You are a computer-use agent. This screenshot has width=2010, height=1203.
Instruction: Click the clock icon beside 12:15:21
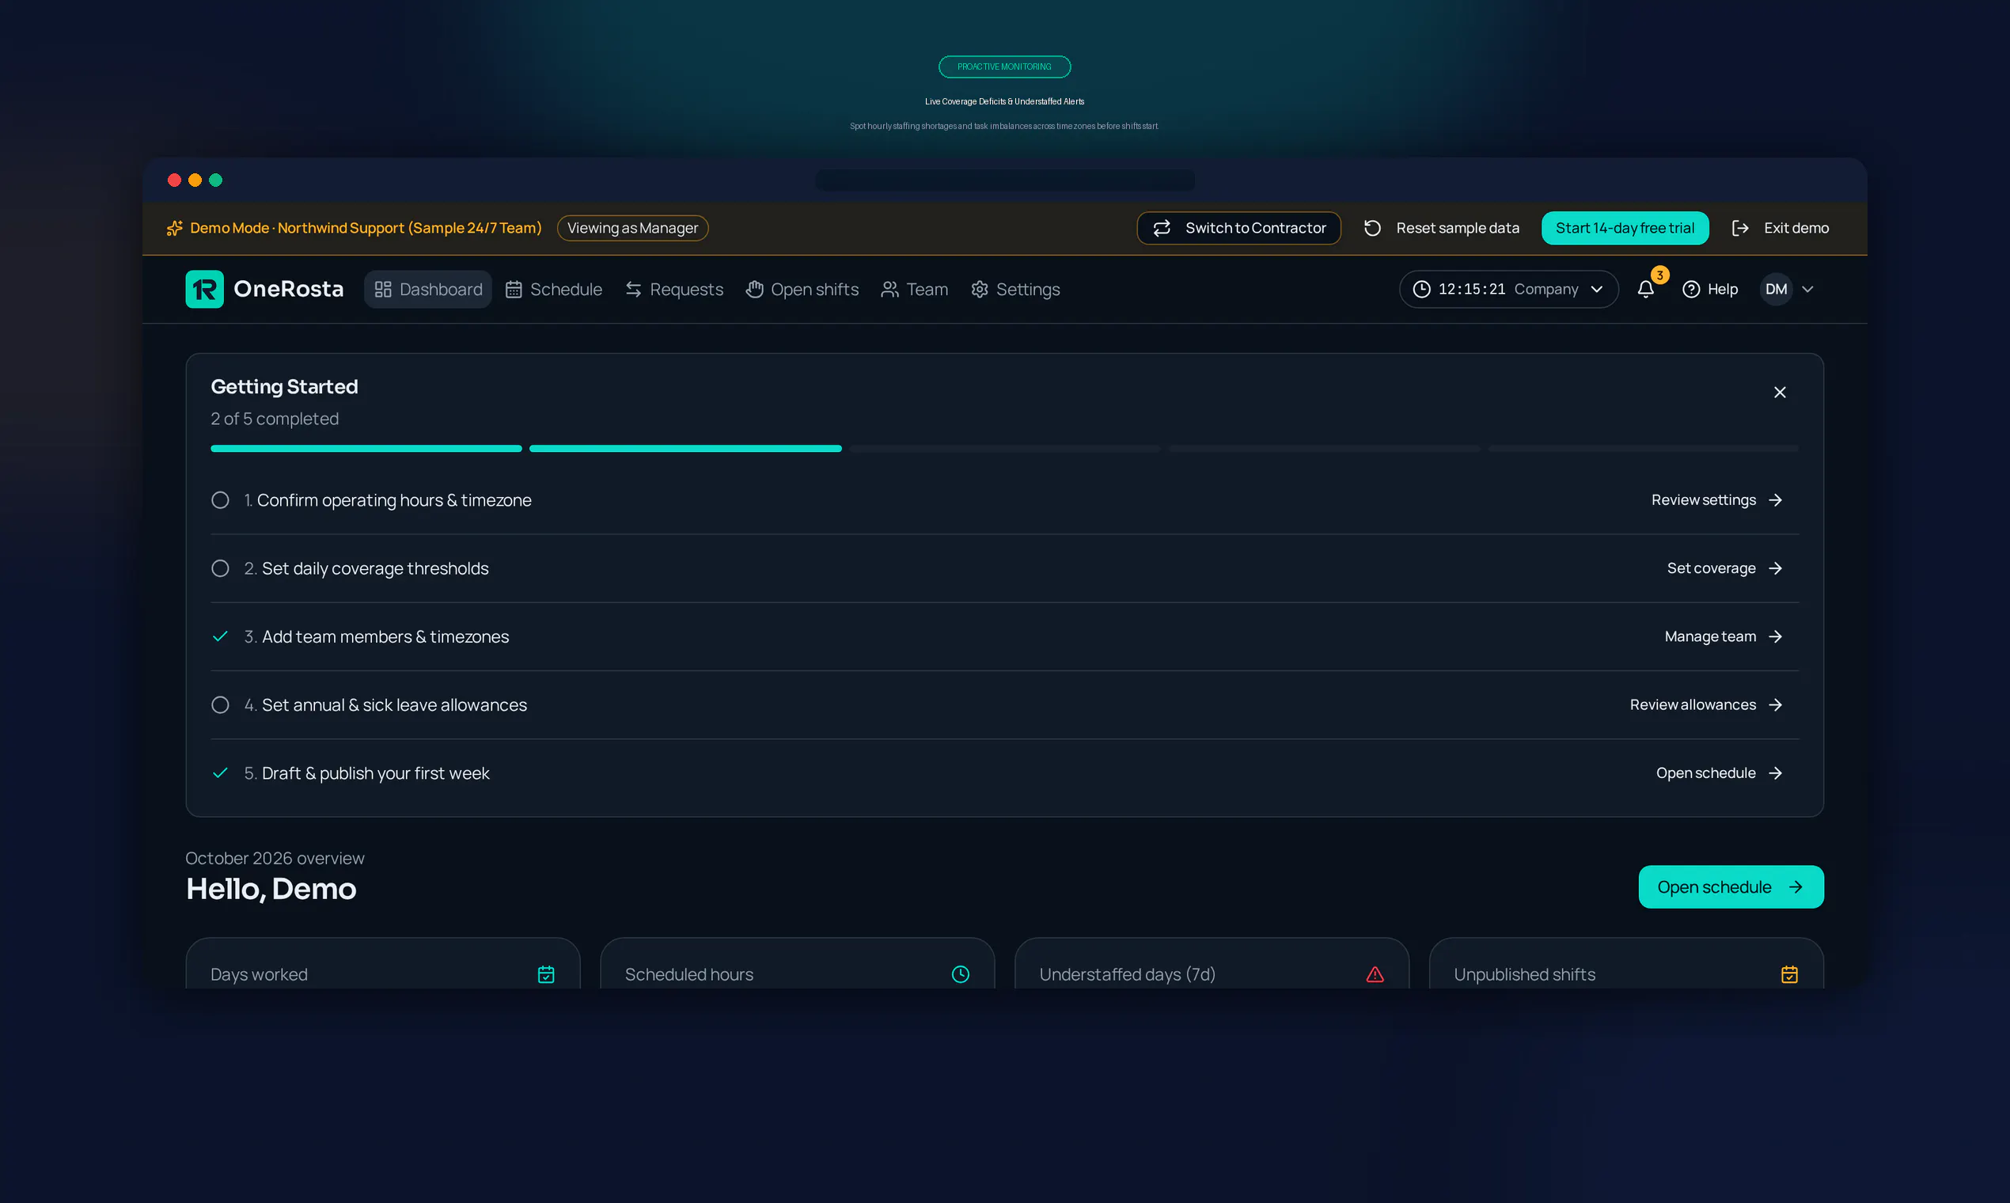(1421, 290)
